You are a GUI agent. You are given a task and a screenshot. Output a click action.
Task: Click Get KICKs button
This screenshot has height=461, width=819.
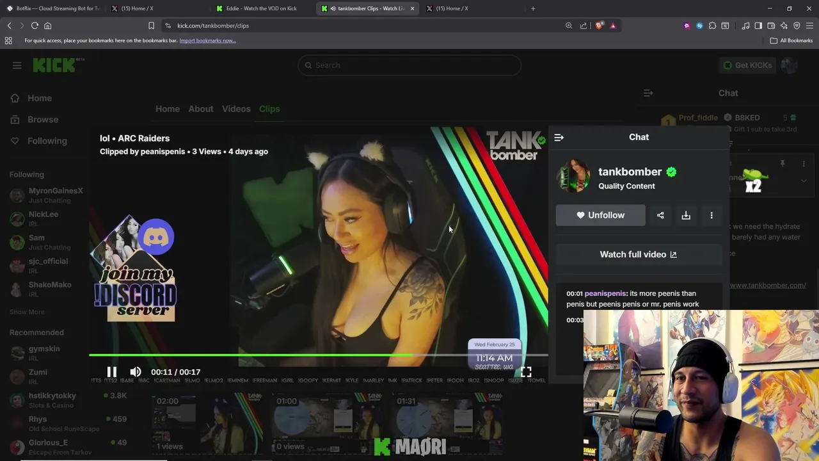pyautogui.click(x=747, y=65)
